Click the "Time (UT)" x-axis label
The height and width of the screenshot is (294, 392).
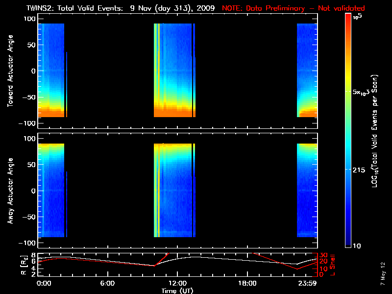[x=177, y=291]
